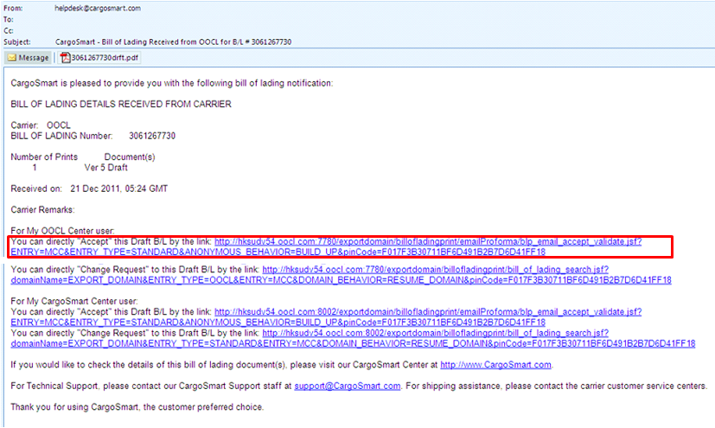Click the Cc field label in the header
The height and width of the screenshot is (428, 715).
pos(10,29)
